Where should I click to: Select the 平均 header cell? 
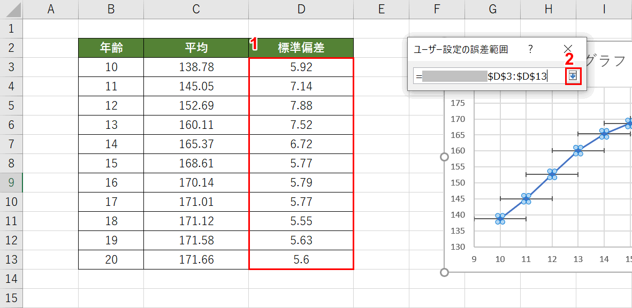pos(196,48)
